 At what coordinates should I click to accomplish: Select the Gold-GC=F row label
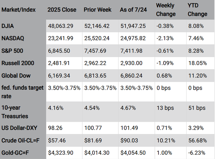[15, 153]
